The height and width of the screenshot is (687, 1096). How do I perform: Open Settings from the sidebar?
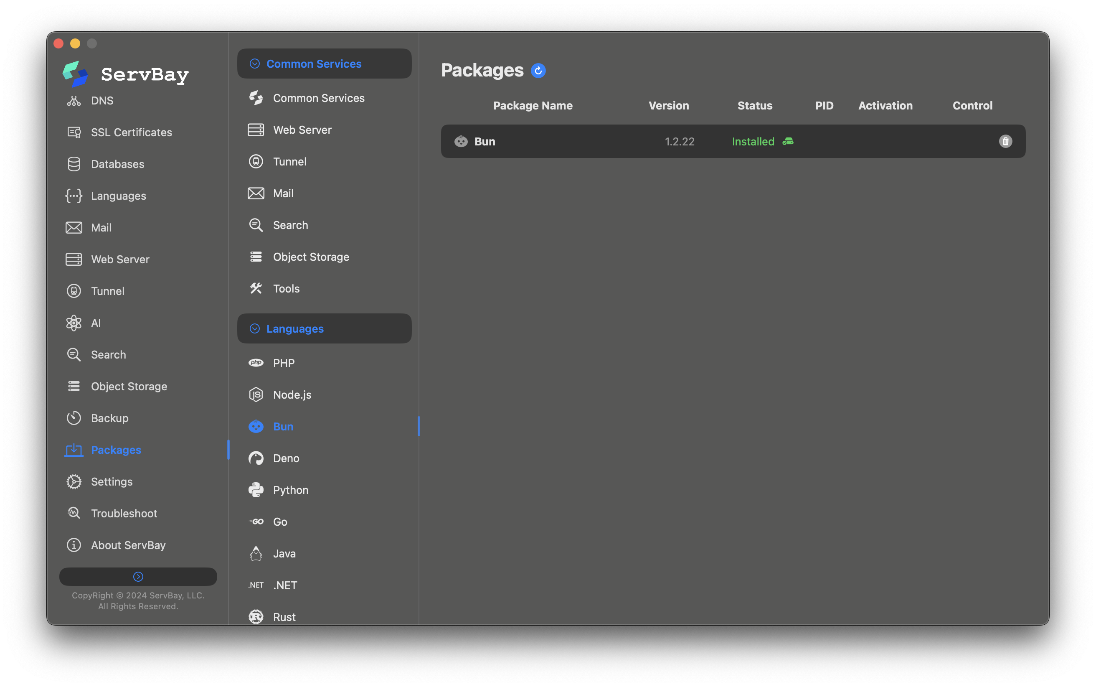(112, 482)
